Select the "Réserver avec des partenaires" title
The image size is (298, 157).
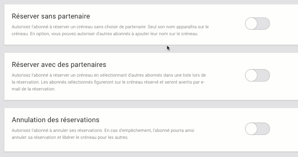click(59, 64)
